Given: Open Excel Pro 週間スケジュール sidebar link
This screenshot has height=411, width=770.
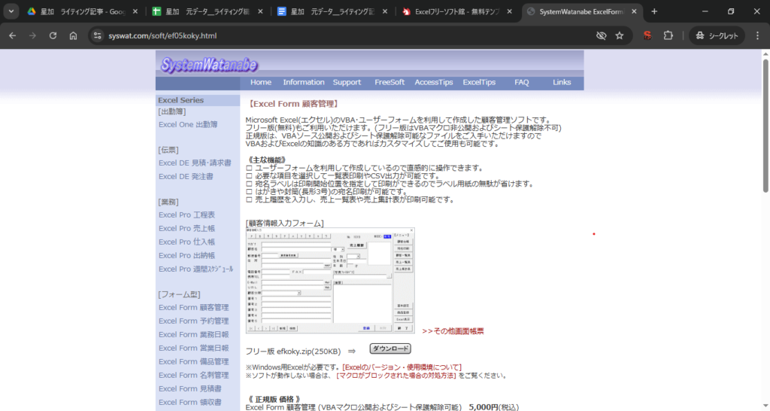Looking at the screenshot, I should point(196,269).
